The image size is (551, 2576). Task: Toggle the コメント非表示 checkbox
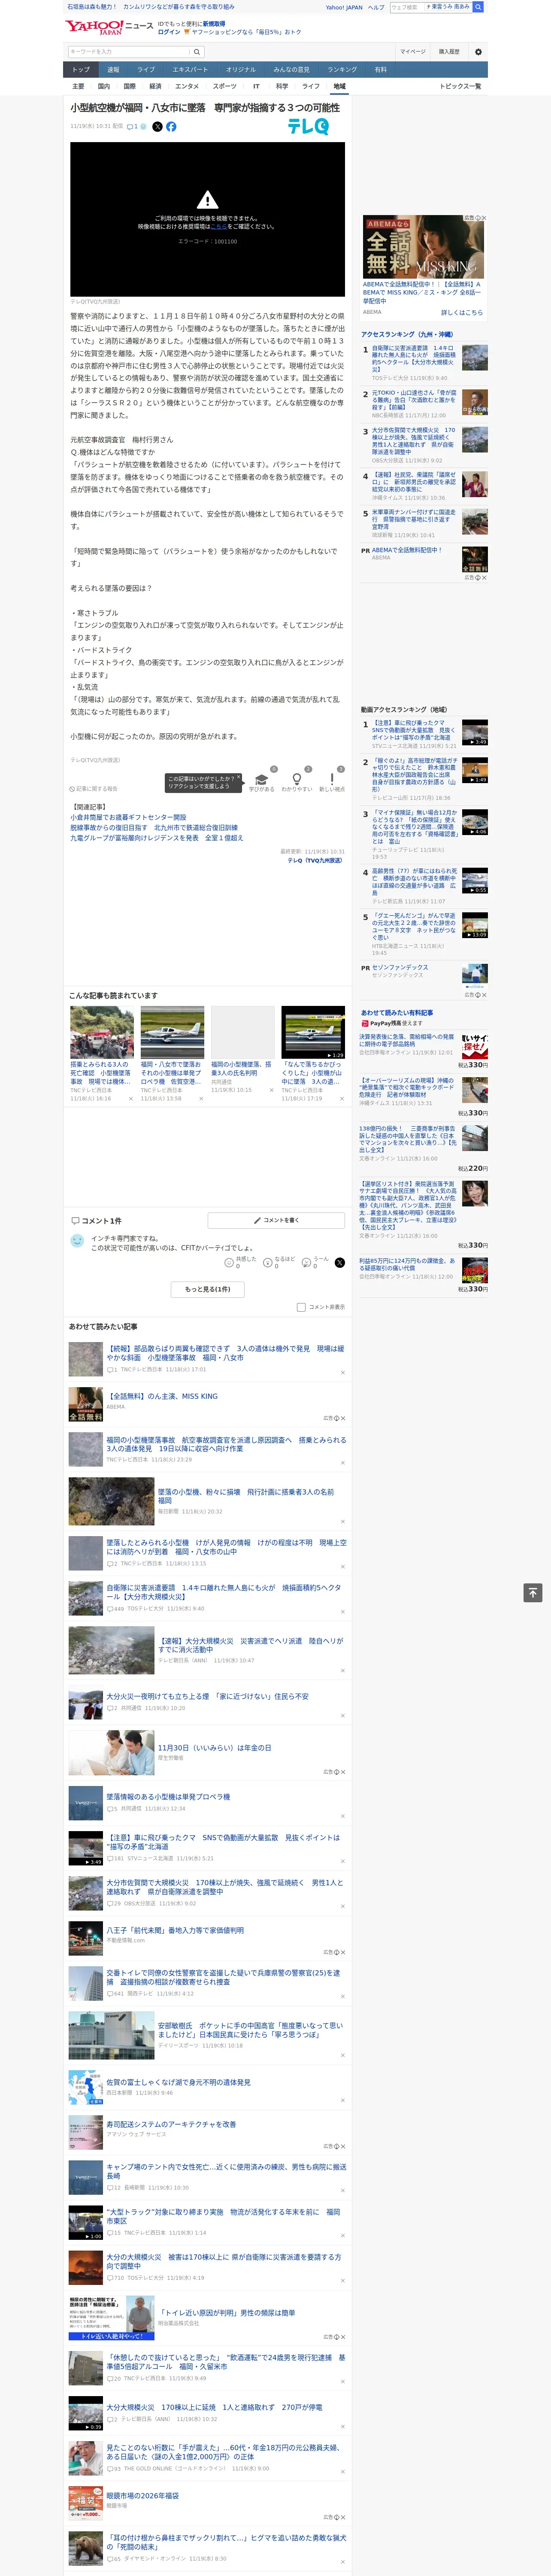click(x=301, y=1307)
